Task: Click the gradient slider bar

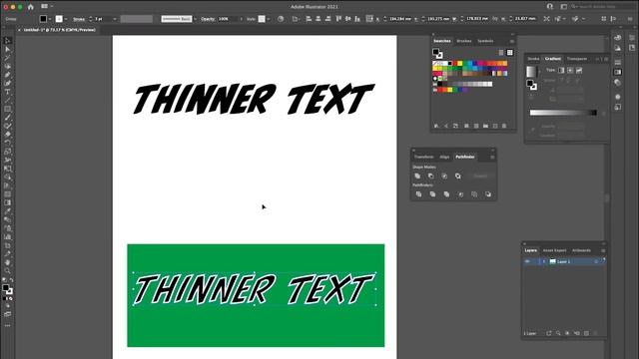Action: [563, 113]
